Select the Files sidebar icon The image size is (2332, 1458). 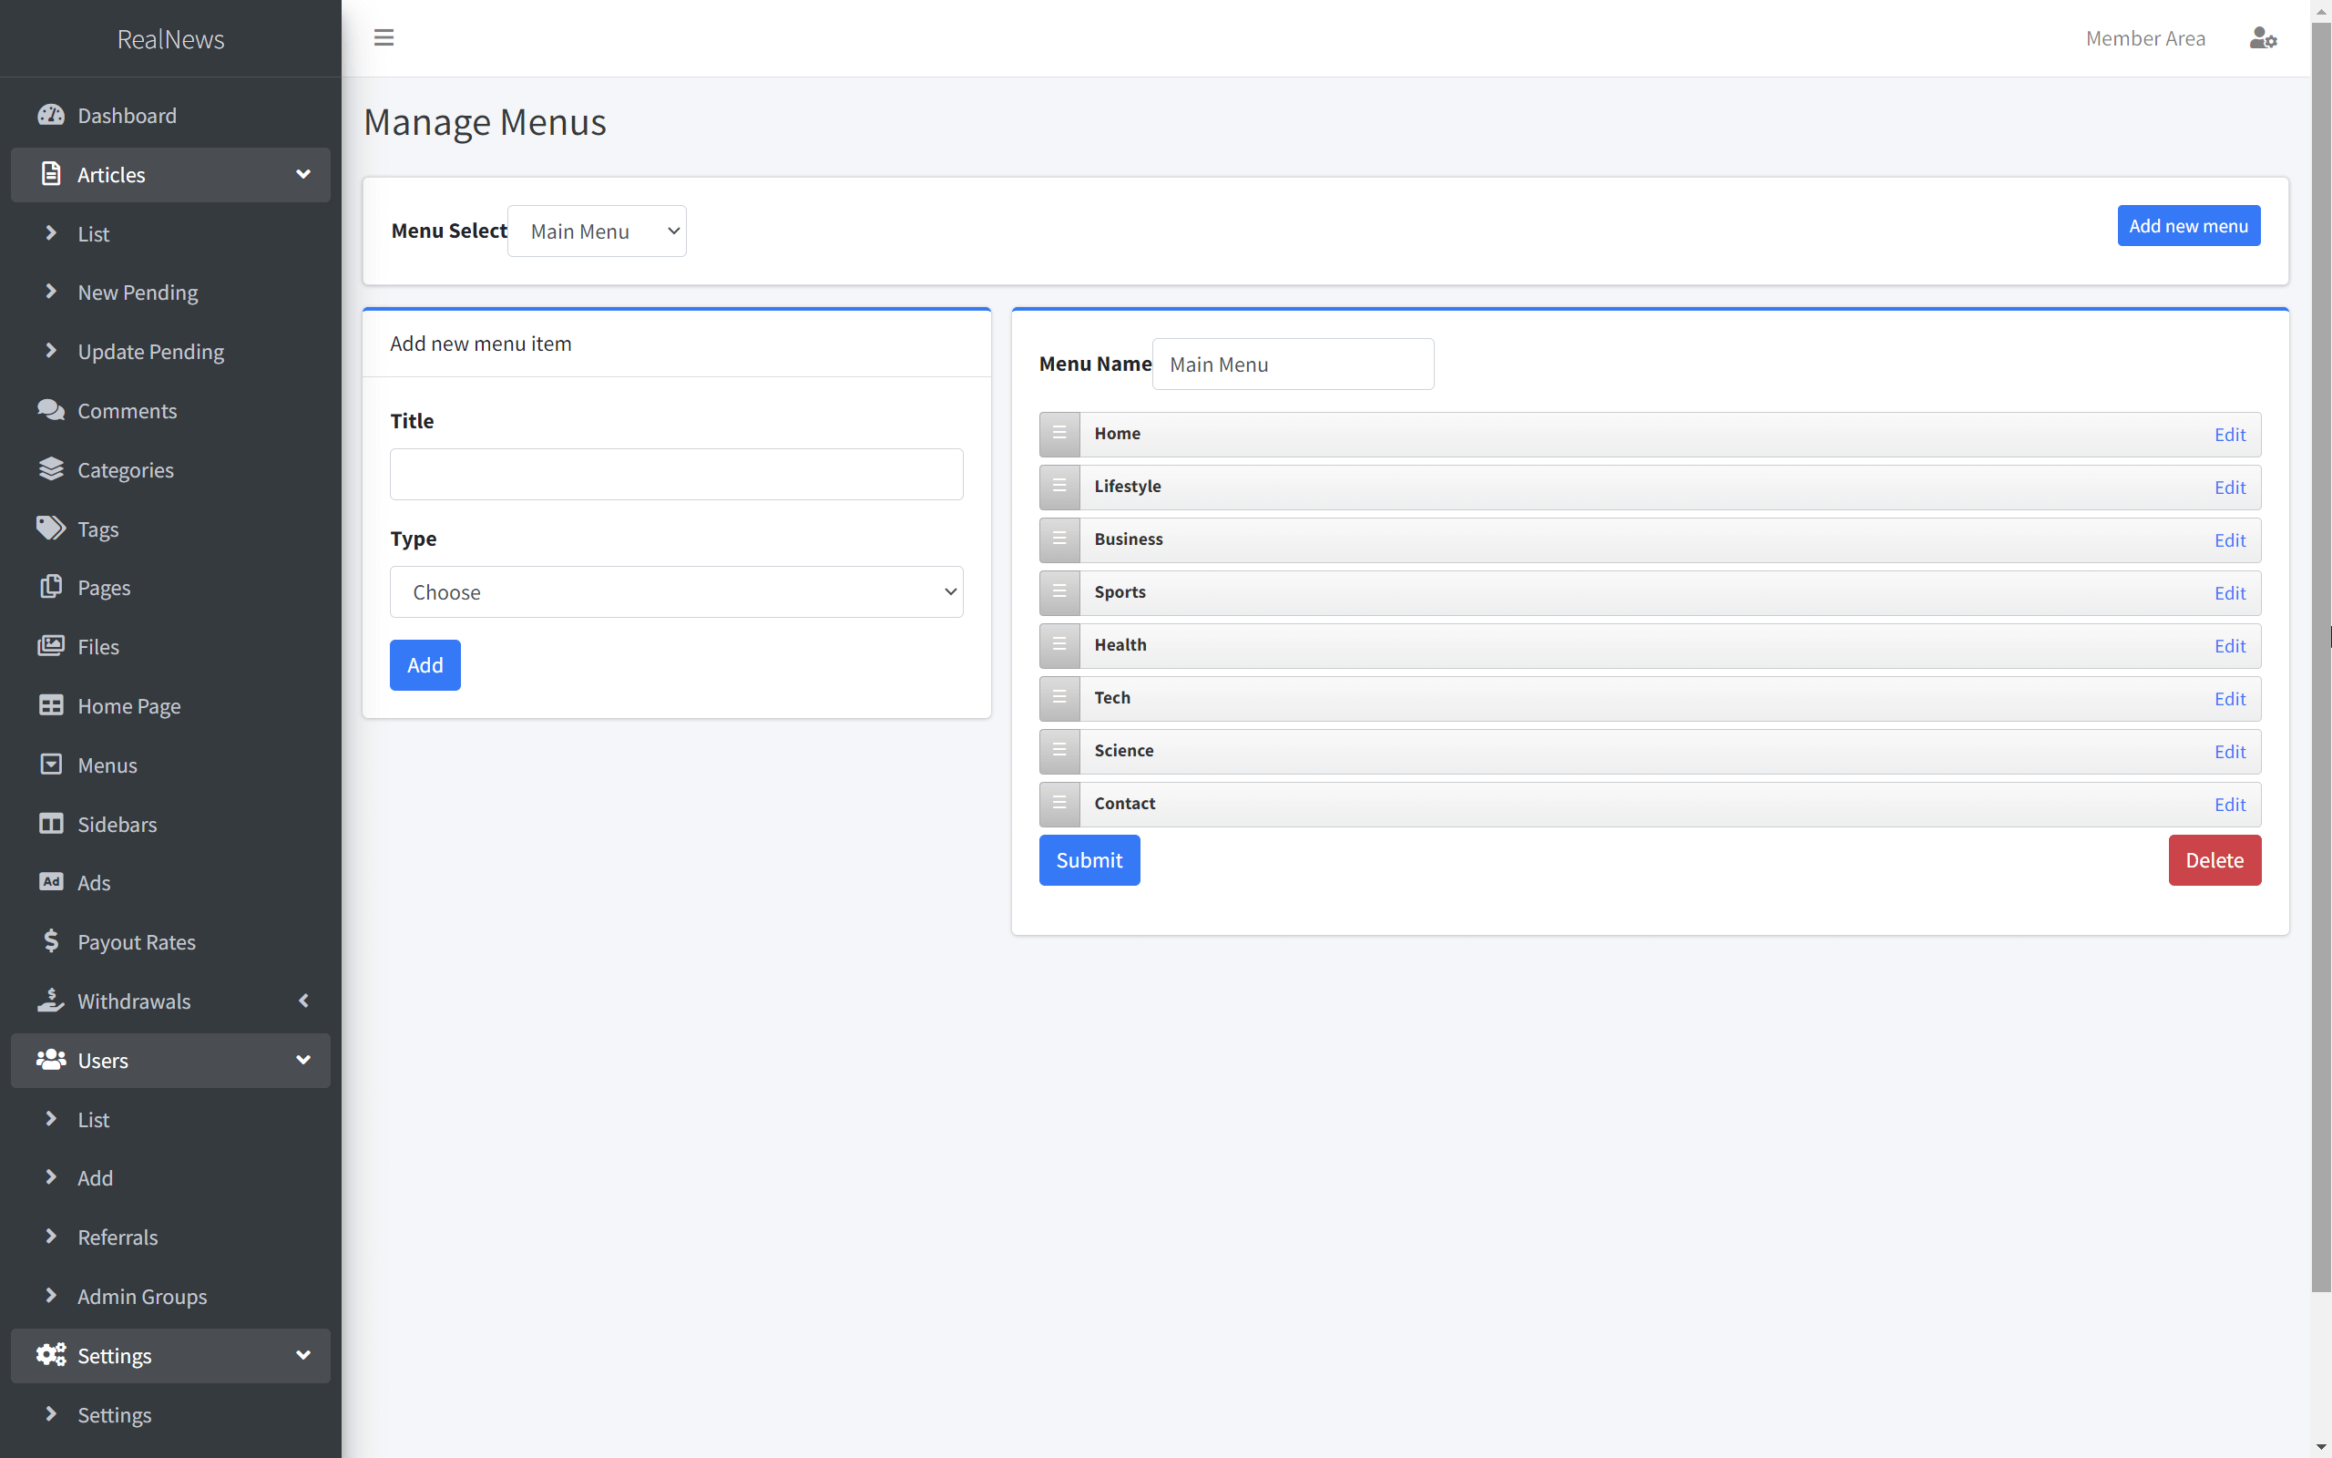(52, 646)
